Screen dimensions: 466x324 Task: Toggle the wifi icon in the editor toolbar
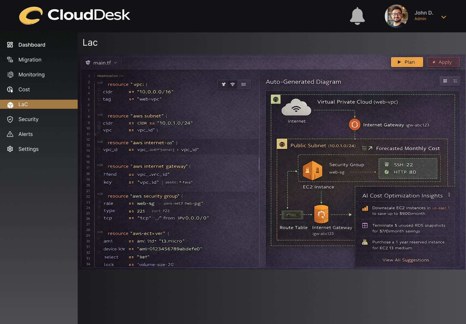coord(233,84)
